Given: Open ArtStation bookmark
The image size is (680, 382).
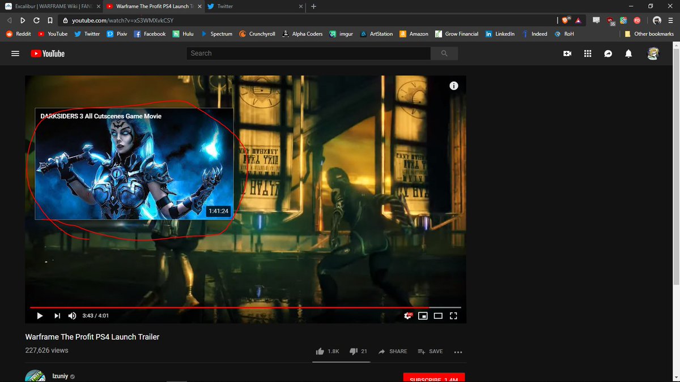Looking at the screenshot, I should pos(376,34).
